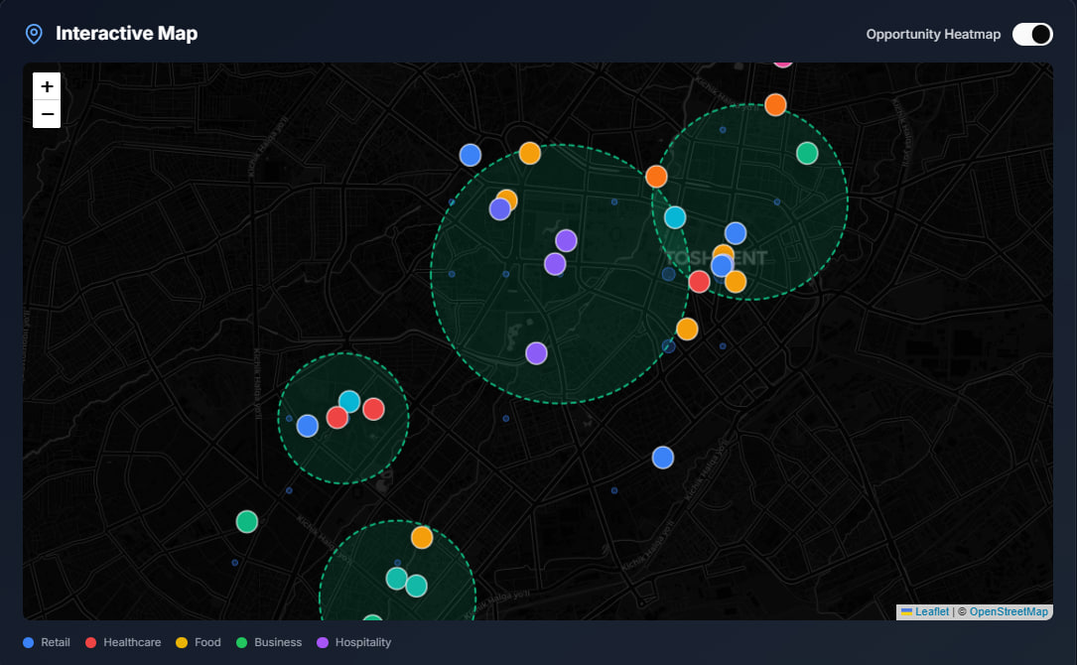
Task: Click the Business legend label
Action: tap(278, 642)
